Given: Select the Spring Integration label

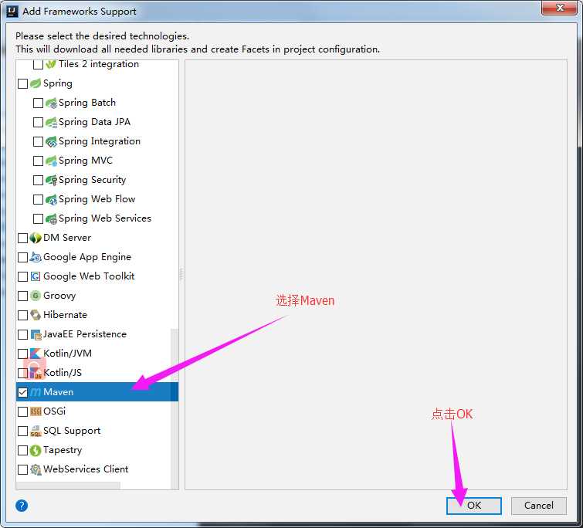Looking at the screenshot, I should tap(100, 141).
